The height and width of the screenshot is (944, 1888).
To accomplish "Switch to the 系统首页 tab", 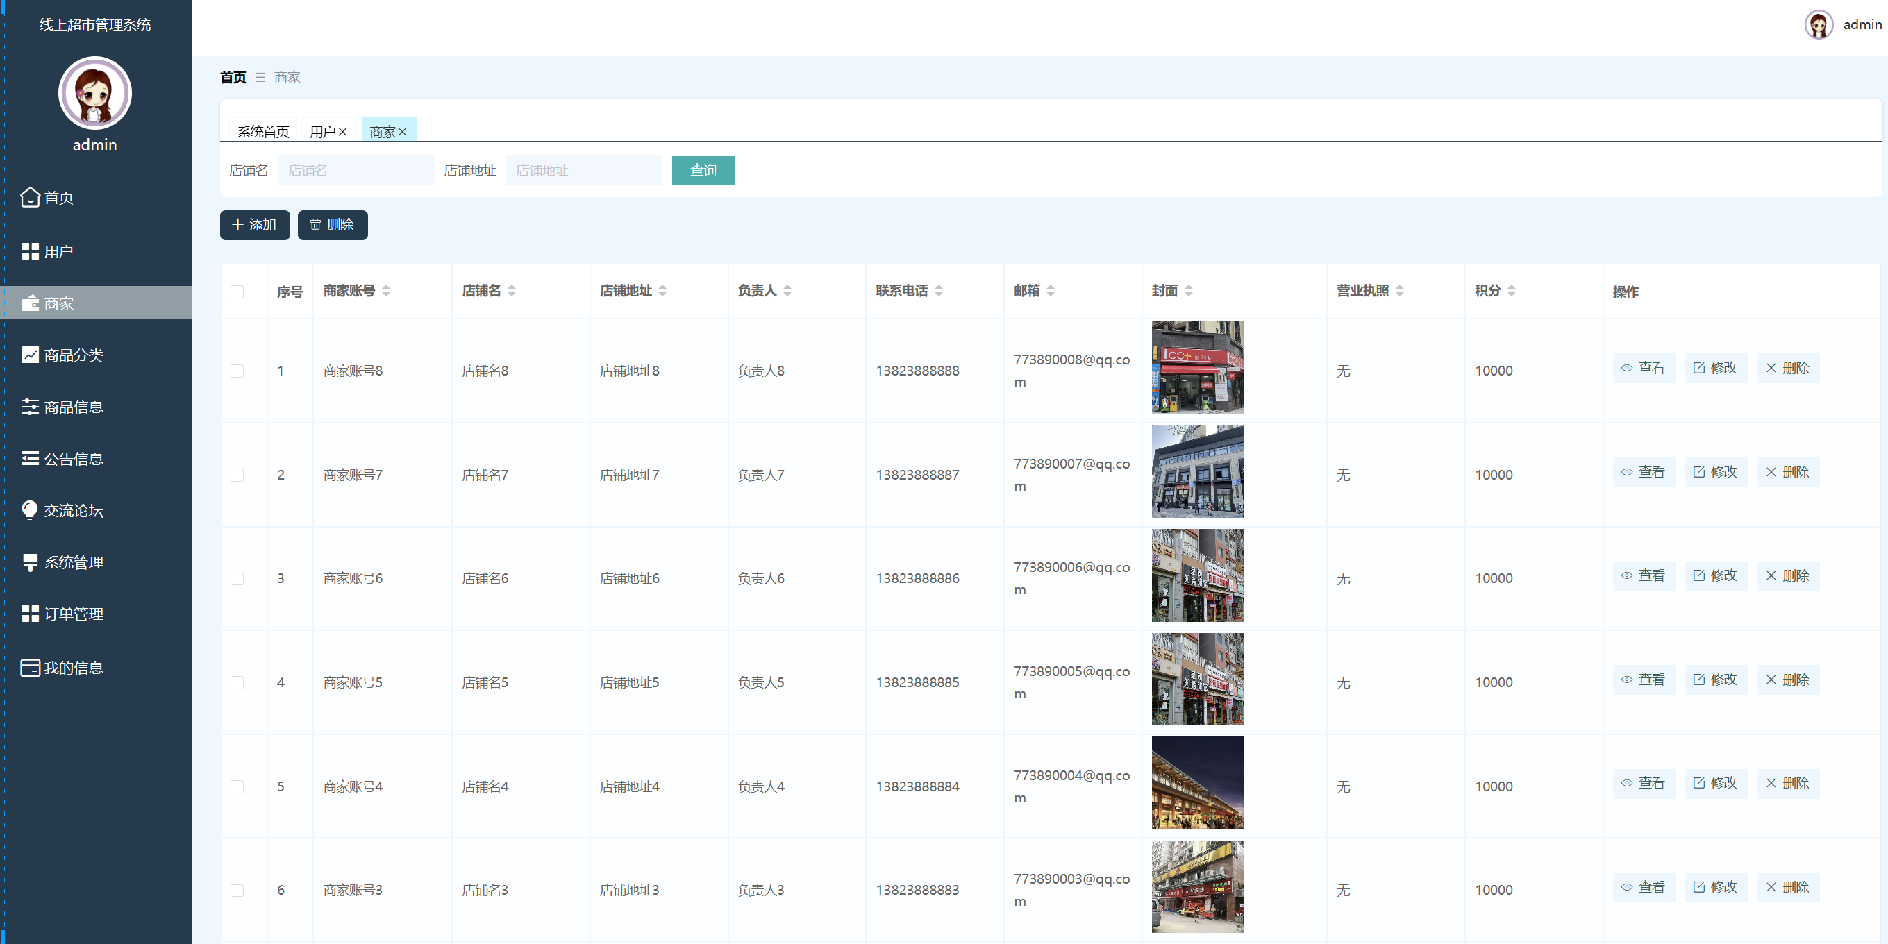I will click(x=263, y=131).
